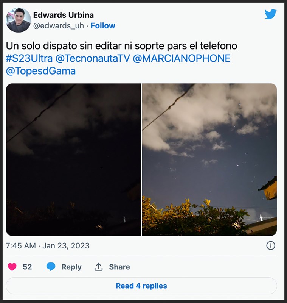Click the reply speech bubble icon
Image resolution: width=287 pixels, height=303 pixels.
click(x=51, y=267)
